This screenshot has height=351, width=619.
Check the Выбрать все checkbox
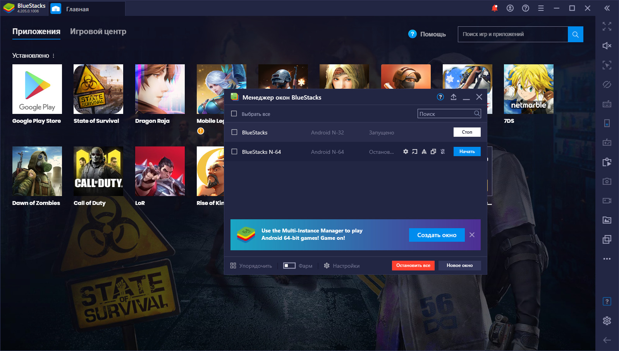(x=234, y=114)
